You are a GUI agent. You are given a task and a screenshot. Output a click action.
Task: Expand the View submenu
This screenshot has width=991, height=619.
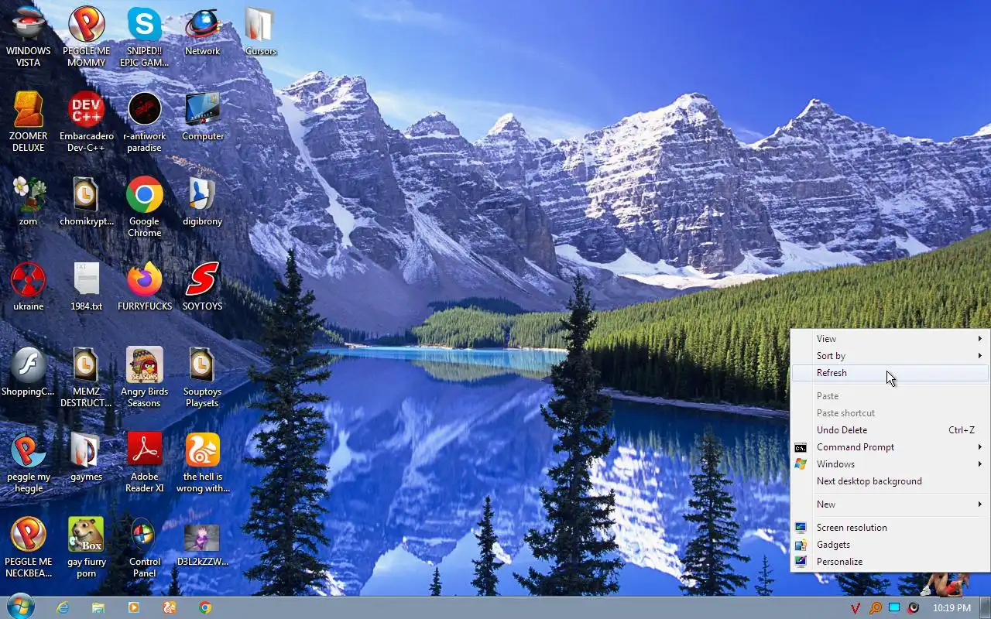(x=890, y=339)
